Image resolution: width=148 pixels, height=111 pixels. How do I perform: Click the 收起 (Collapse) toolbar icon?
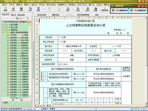click(78, 9)
